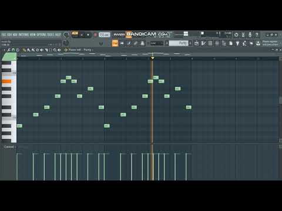282x211 pixels.
Task: Open the TOOLS menu
Action: (51, 35)
